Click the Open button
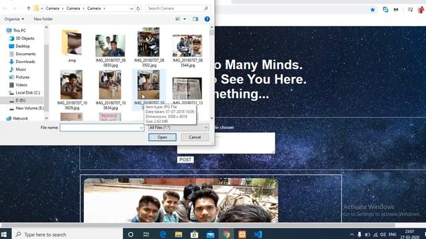The width and height of the screenshot is (426, 239). click(162, 137)
